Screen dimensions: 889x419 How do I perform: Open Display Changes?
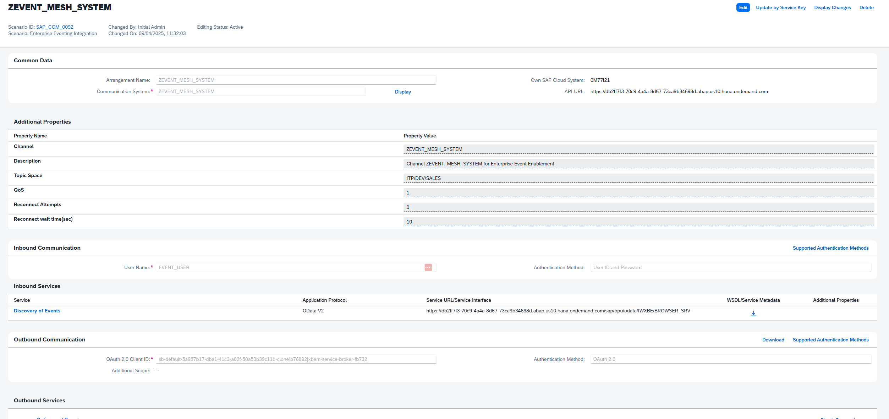pyautogui.click(x=832, y=7)
